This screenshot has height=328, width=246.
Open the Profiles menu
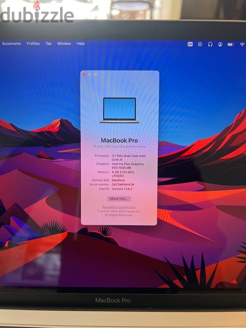pos(33,43)
